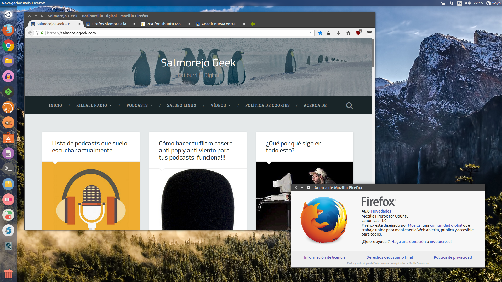
Task: Bookmark this page with star icon
Action: [x=320, y=33]
